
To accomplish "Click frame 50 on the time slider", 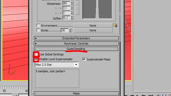I will 4,91.
